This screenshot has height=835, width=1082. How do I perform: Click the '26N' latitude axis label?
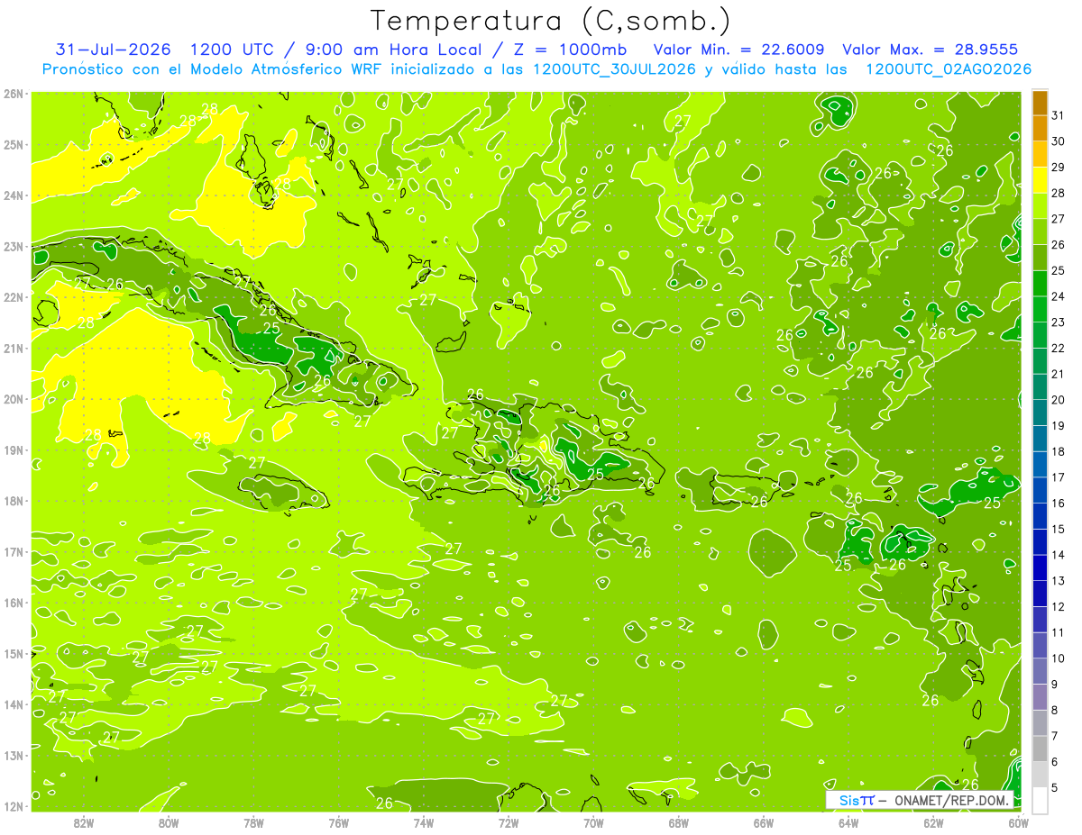(14, 93)
